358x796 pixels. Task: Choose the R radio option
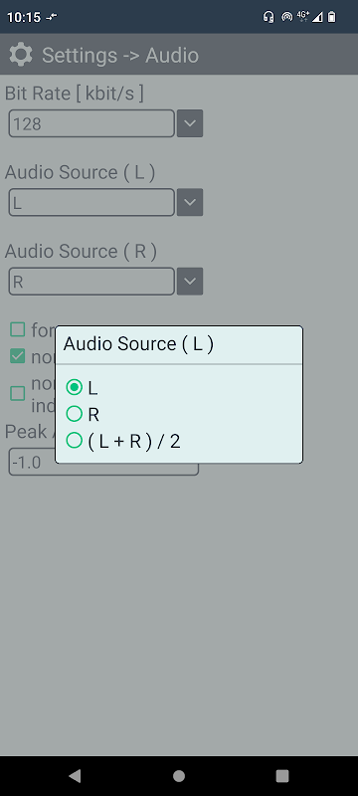pos(83,414)
